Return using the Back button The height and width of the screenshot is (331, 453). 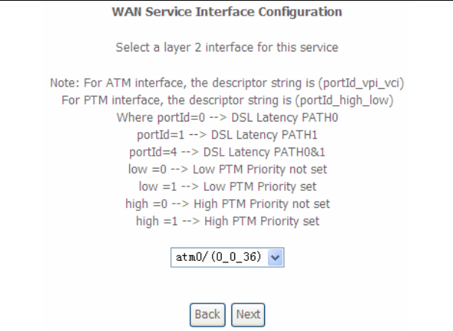[x=207, y=315]
